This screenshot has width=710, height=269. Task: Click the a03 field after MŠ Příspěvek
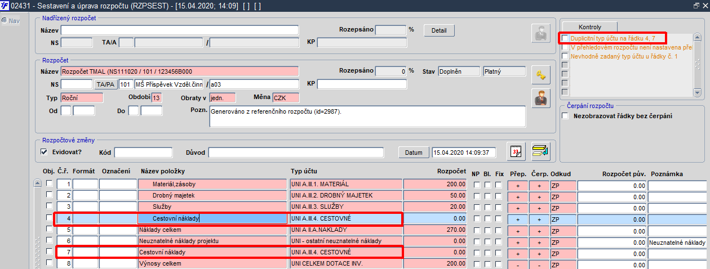(x=254, y=84)
